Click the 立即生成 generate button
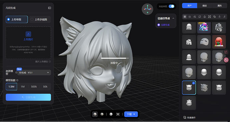The image size is (230, 122). point(28,97)
